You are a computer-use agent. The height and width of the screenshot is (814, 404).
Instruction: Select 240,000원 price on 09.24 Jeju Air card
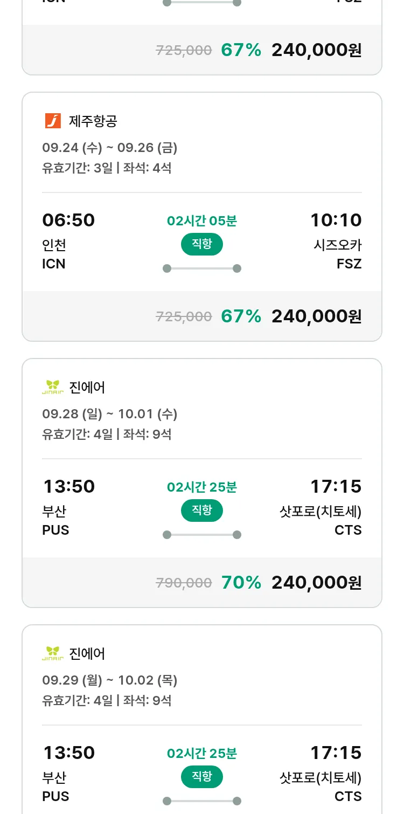[316, 316]
